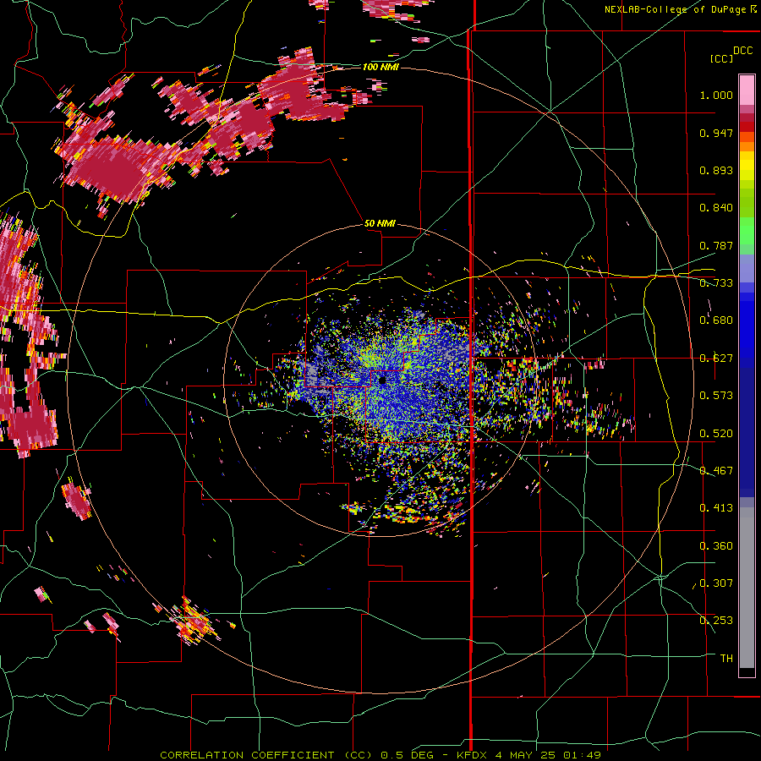Click the 0.627 color scale label
761x761 pixels.
pos(716,359)
